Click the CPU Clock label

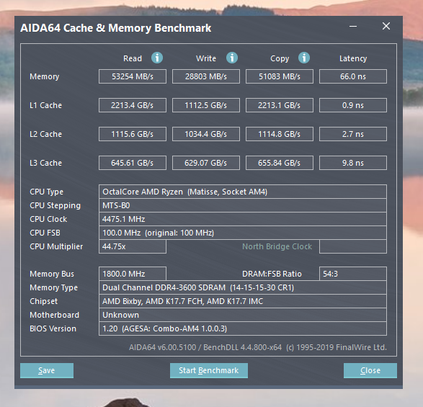pyautogui.click(x=48, y=219)
